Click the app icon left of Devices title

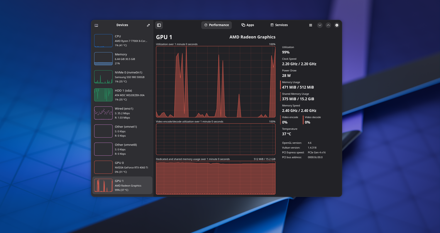[x=96, y=25]
